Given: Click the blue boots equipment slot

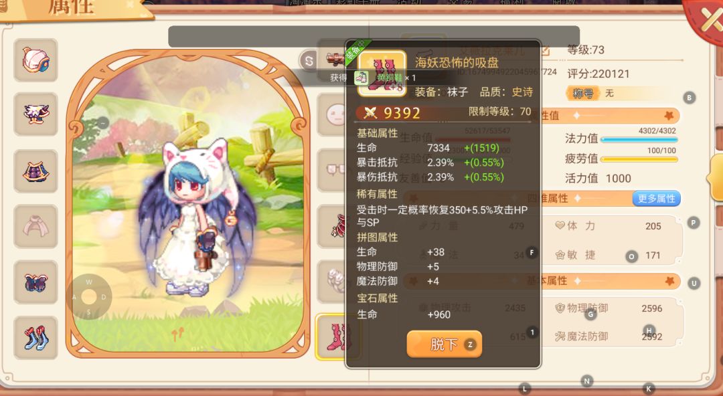Looking at the screenshot, I should (35, 338).
